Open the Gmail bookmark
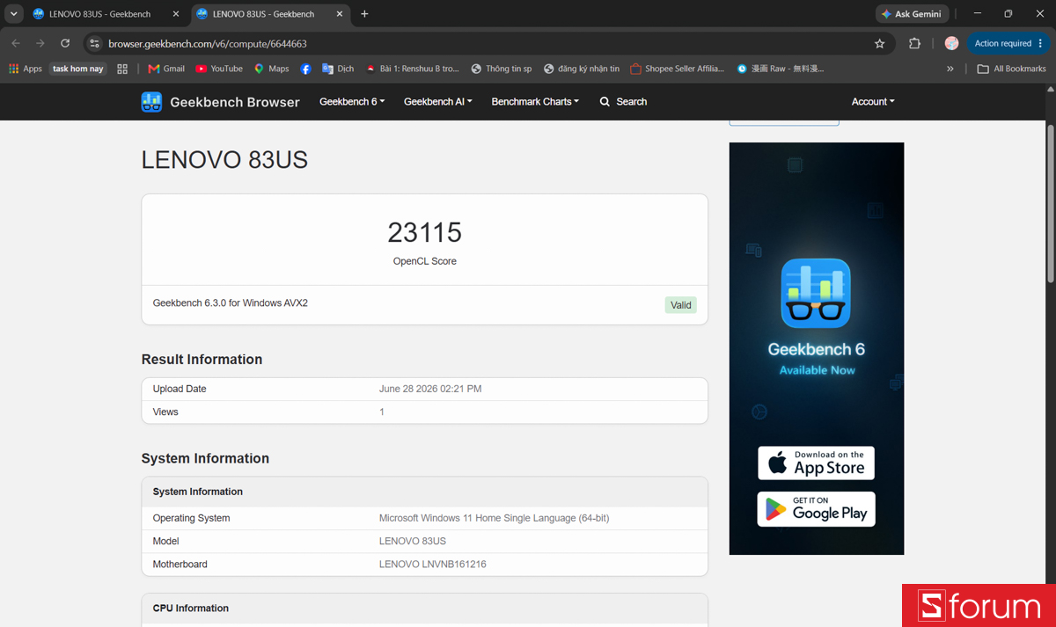This screenshot has width=1056, height=627. click(x=166, y=69)
